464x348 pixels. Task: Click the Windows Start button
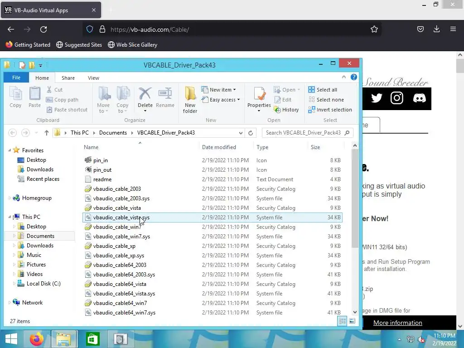click(11, 339)
